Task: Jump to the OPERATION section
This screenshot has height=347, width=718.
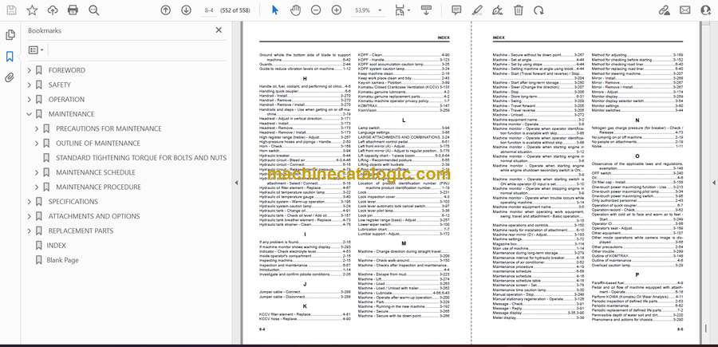Action: 66,100
